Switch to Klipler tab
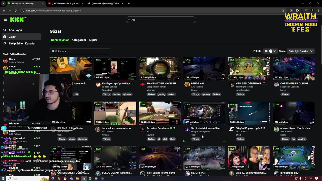Viewport: 322px width, 181px height. [x=93, y=40]
